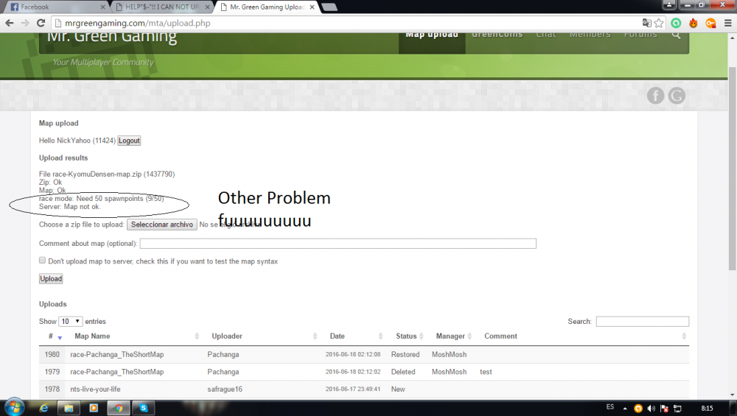Open the GreenCoins navigation menu item

click(x=497, y=34)
